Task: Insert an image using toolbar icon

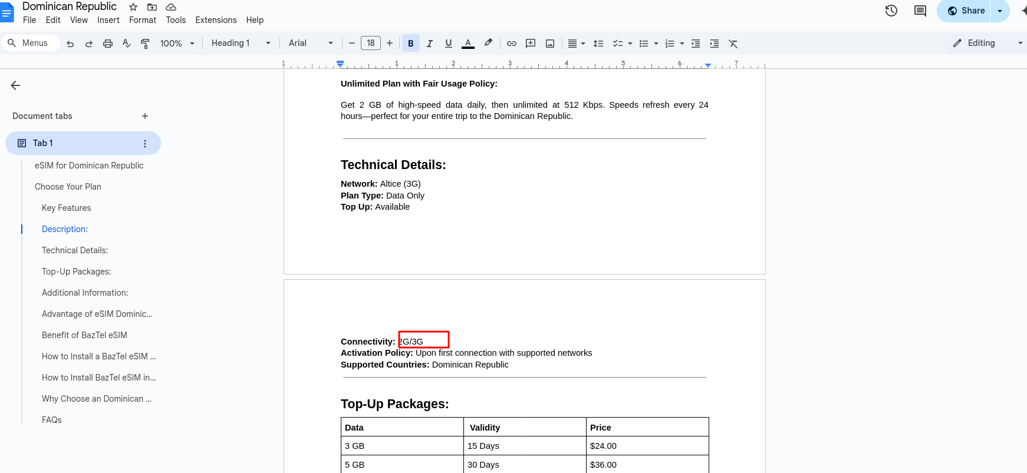Action: point(550,44)
